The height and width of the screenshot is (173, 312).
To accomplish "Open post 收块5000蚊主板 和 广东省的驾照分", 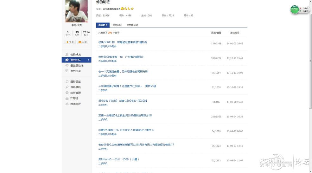I will pyautogui.click(x=121, y=57).
